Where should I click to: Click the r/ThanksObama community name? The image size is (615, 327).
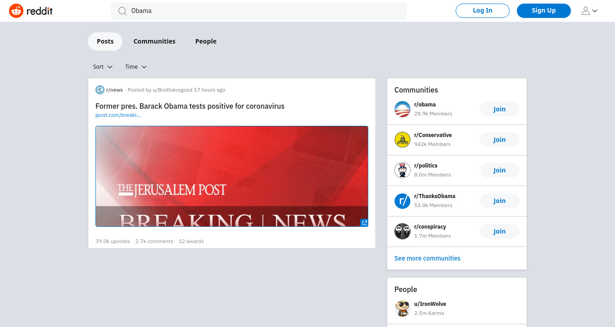[x=434, y=196]
